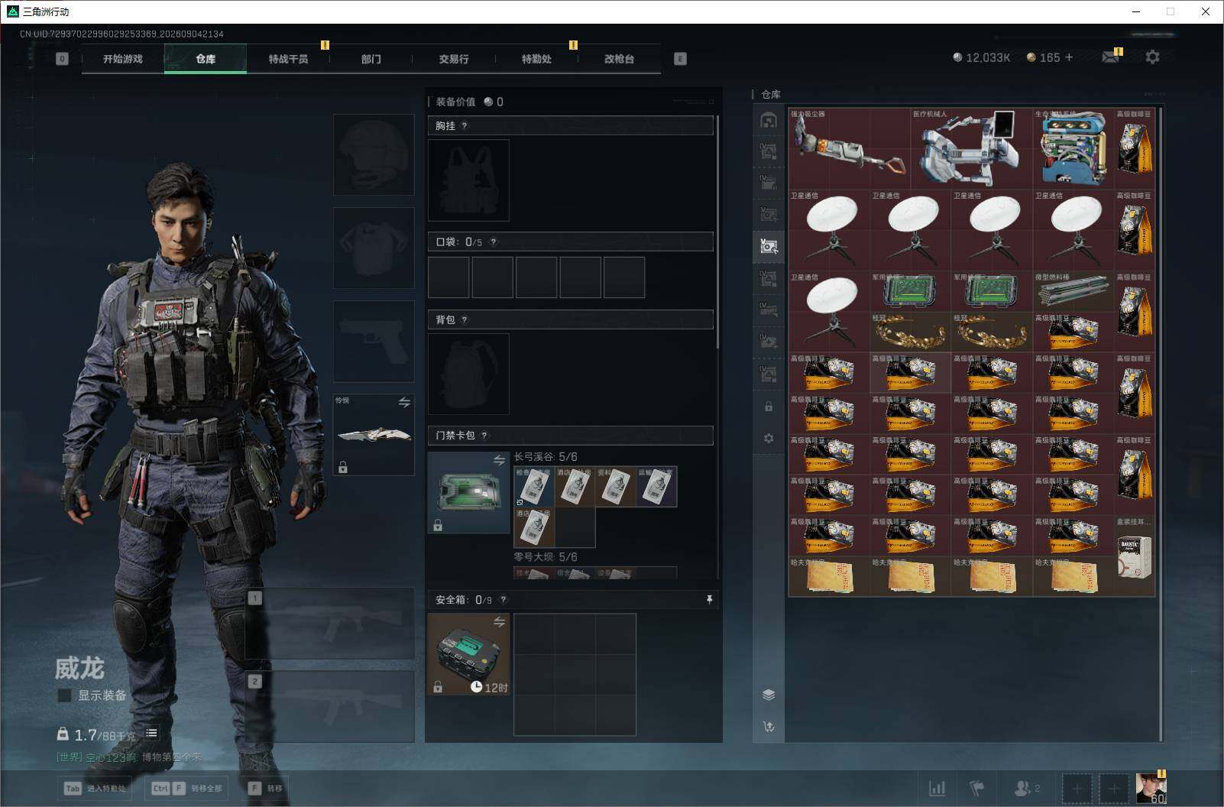Click the flag icon in bottom bar

pyautogui.click(x=976, y=788)
